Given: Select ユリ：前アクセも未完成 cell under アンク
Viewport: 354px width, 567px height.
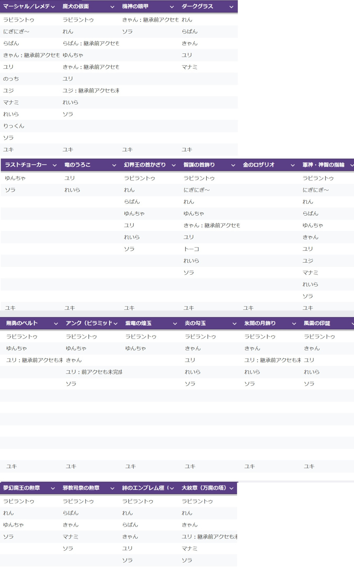Looking at the screenshot, I should (94, 372).
